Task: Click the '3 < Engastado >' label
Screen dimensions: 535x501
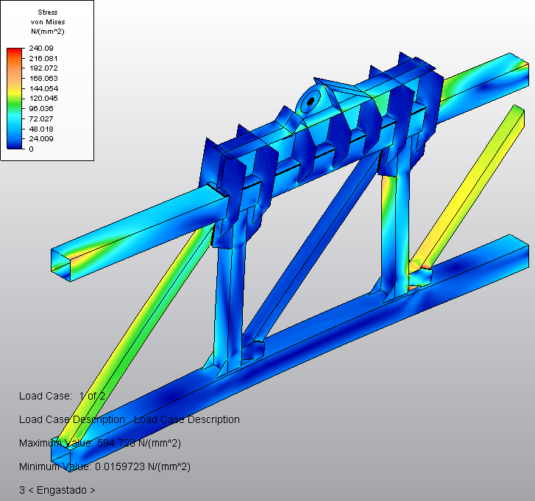Action: pyautogui.click(x=57, y=490)
